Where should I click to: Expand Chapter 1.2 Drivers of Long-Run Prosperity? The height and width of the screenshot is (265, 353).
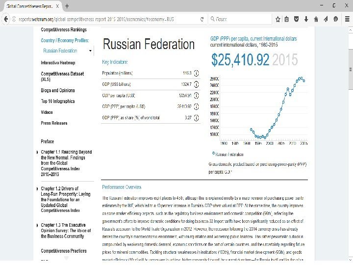point(37,188)
